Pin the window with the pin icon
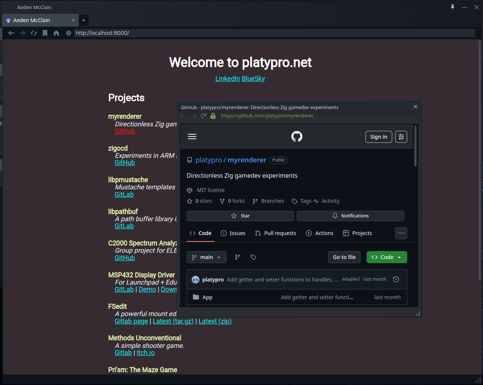Image resolution: width=483 pixels, height=385 pixels. (453, 7)
